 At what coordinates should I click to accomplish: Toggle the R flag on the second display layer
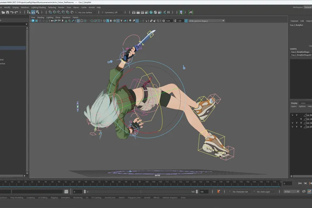(301, 119)
